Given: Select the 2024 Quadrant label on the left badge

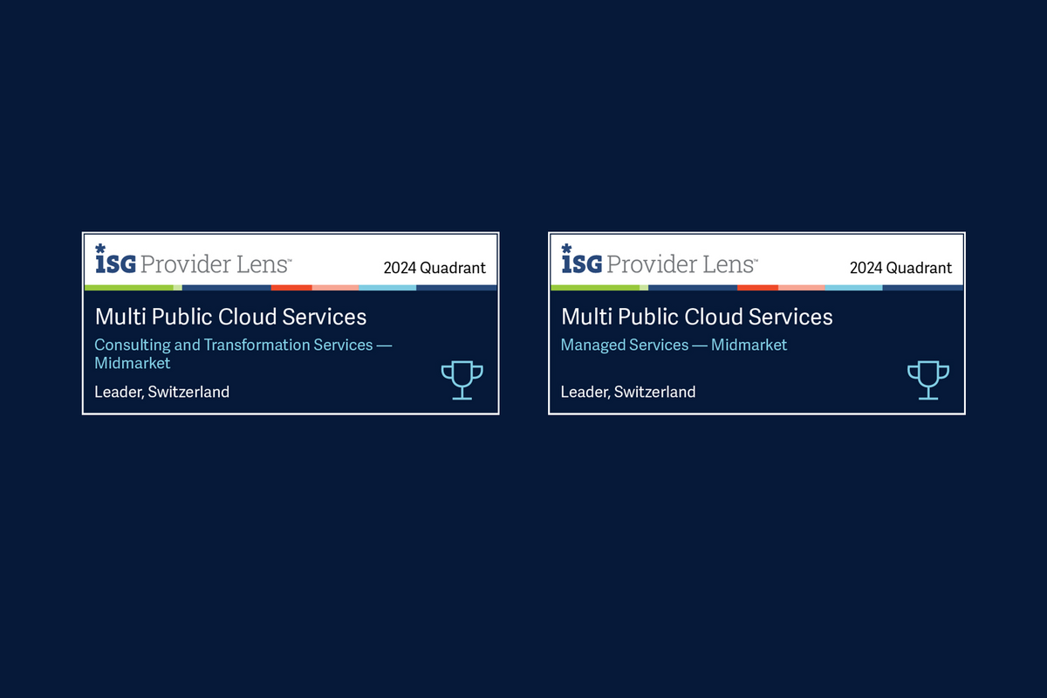Looking at the screenshot, I should click(x=435, y=269).
